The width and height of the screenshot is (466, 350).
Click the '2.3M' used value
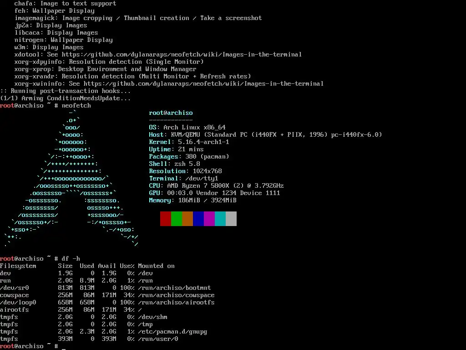87,332
